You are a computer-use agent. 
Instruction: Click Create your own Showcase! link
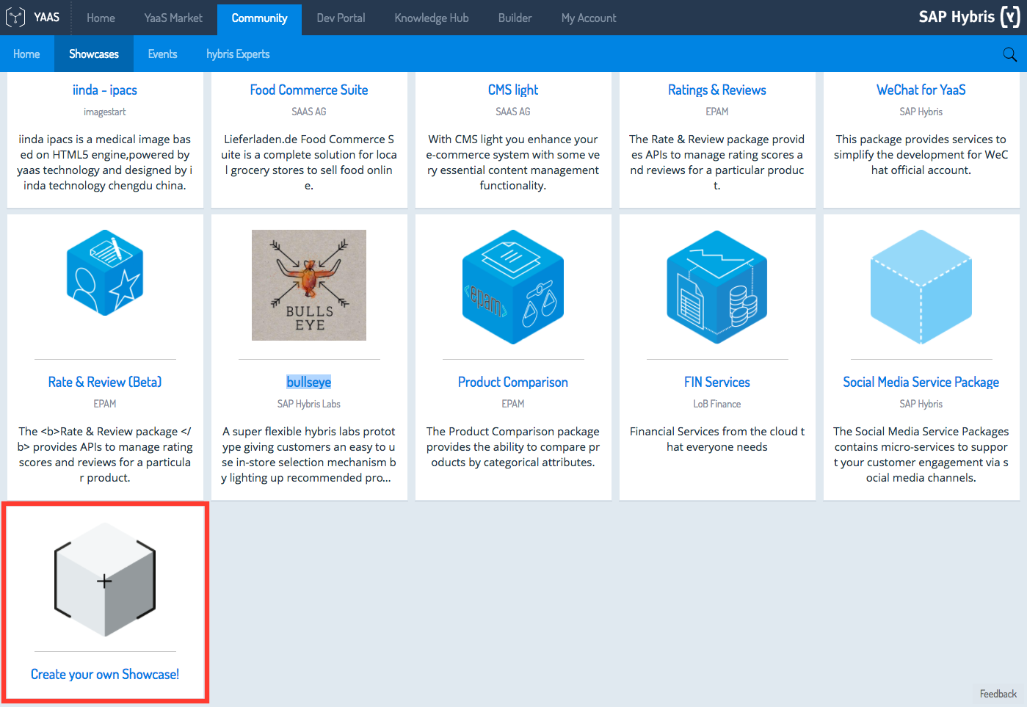pyautogui.click(x=105, y=675)
